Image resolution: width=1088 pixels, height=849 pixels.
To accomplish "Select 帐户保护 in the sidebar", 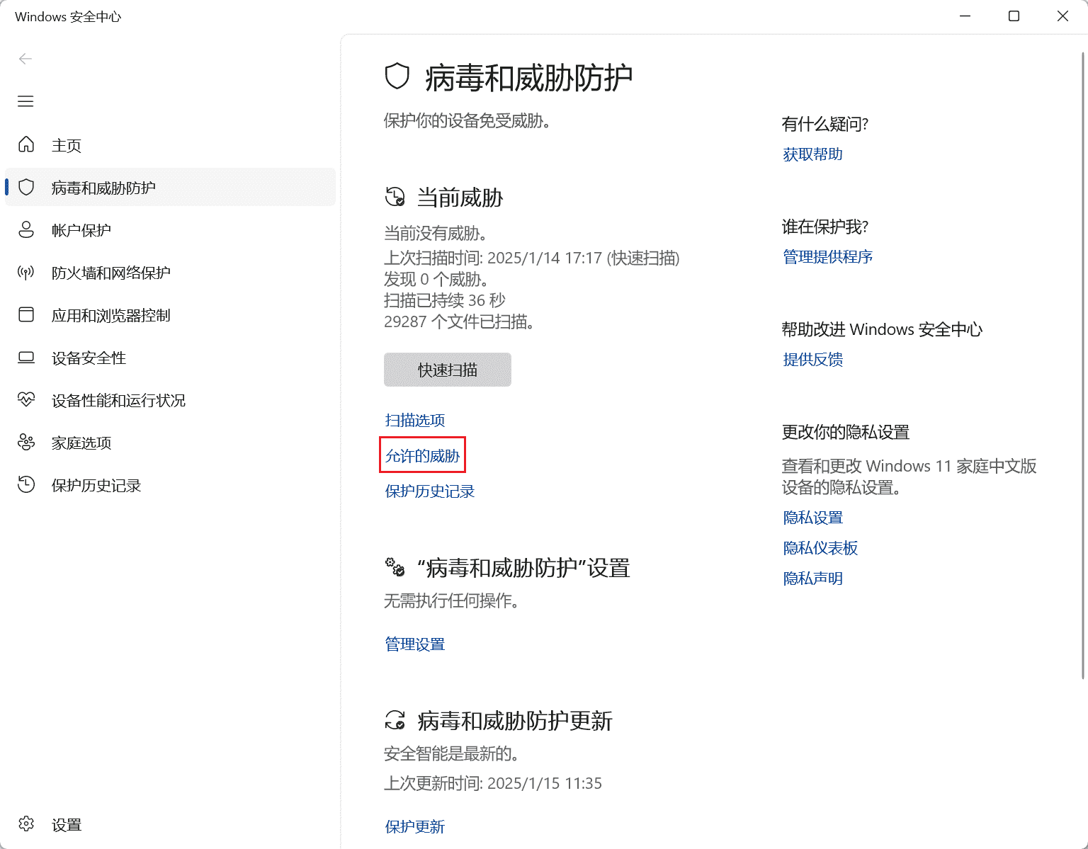I will 170,230.
